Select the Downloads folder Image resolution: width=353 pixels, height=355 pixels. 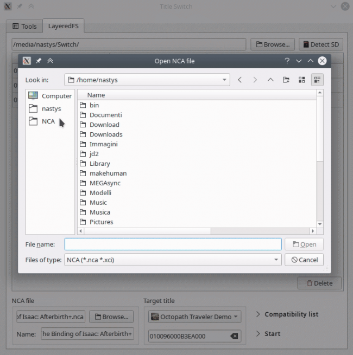[x=105, y=134]
